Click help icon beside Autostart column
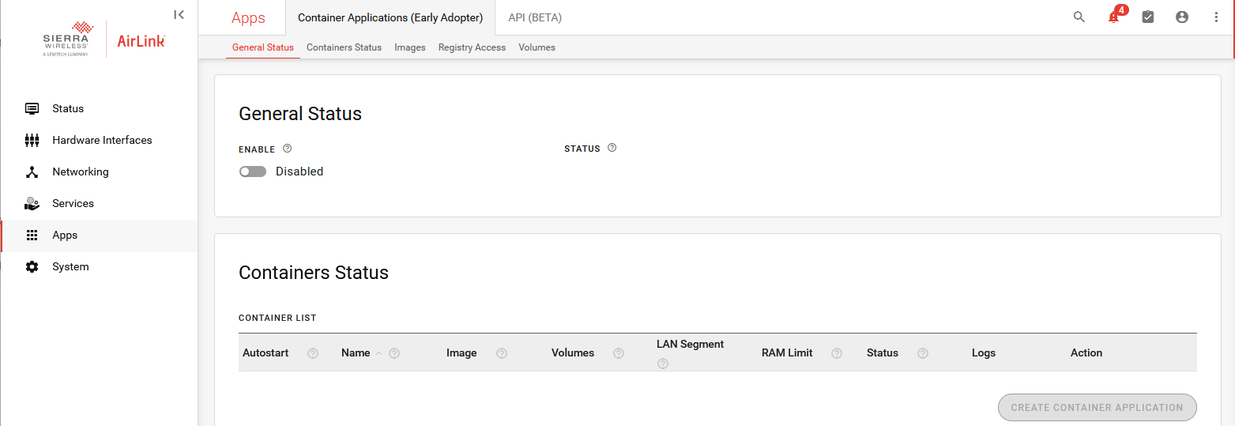1235x426 pixels. coord(312,353)
